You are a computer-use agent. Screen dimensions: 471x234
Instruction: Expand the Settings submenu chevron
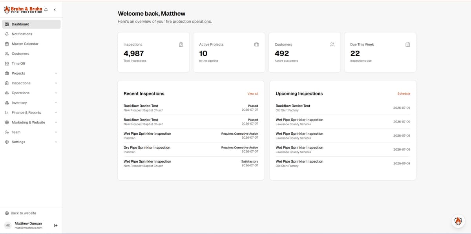click(56, 142)
